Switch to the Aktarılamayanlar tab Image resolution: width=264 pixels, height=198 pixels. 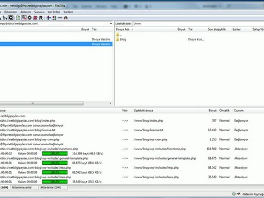point(24,188)
